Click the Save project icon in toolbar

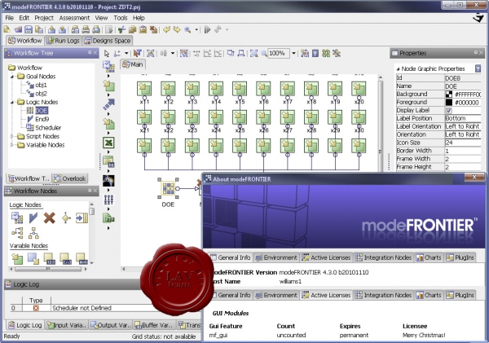coord(29,29)
